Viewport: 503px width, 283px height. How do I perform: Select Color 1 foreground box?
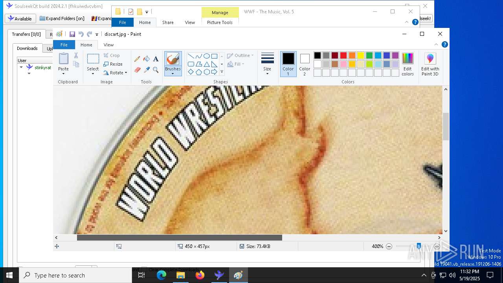click(x=288, y=64)
